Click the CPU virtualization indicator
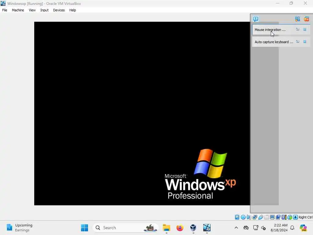Image resolution: width=313 pixels, height=235 pixels. click(284, 217)
